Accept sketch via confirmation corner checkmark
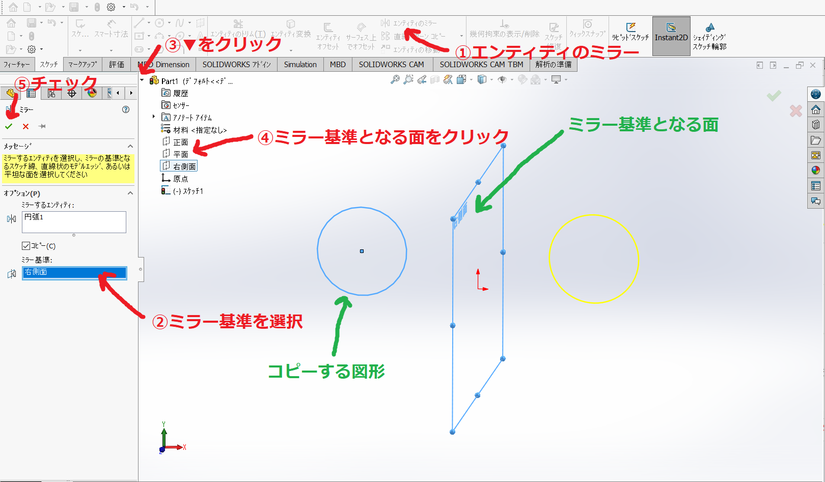 click(x=774, y=96)
